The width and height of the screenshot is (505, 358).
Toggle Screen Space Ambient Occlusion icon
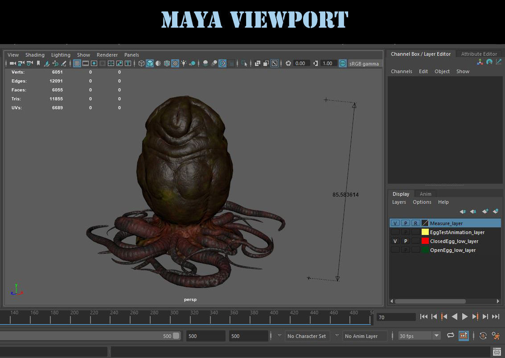click(x=205, y=63)
